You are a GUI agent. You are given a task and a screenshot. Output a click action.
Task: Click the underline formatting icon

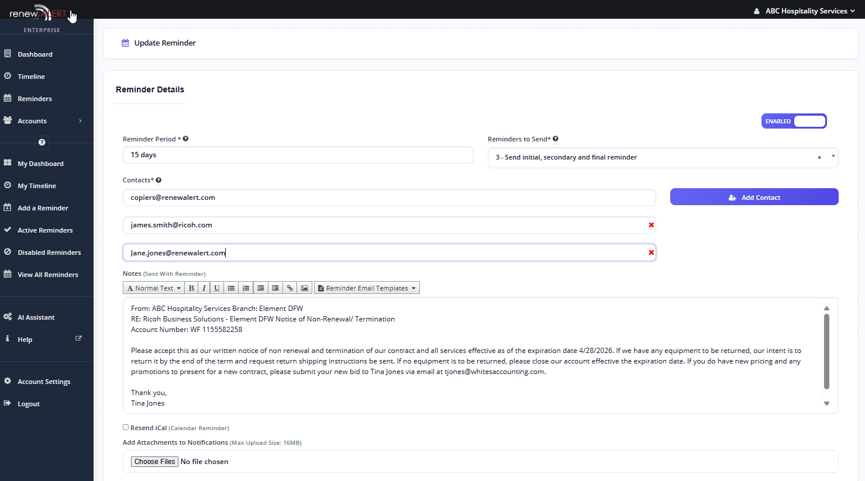point(217,288)
